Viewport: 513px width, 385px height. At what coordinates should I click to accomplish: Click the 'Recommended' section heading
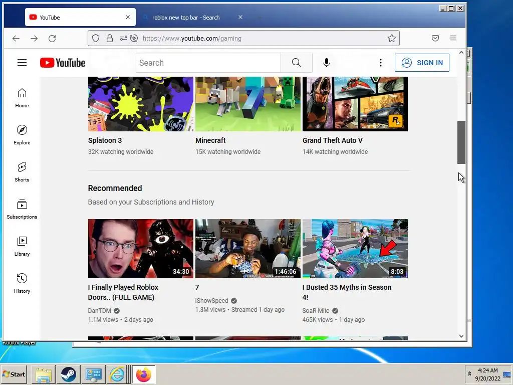point(115,188)
